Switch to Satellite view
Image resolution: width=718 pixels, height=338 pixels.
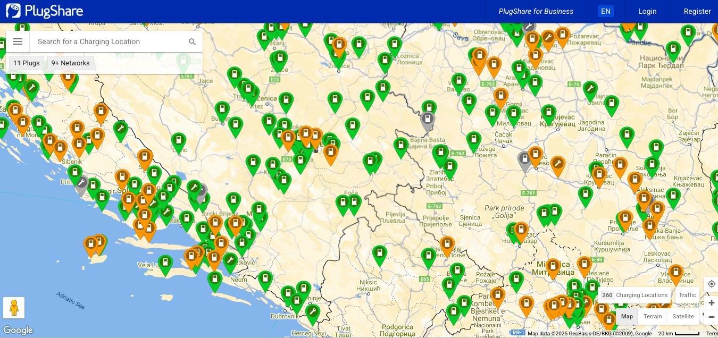683,316
